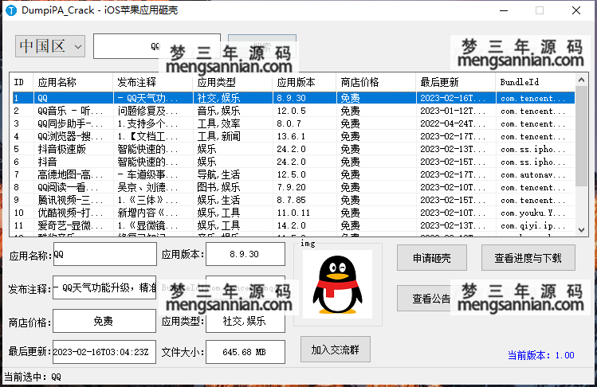
Task: Click the 最后更新 column header
Action: click(x=455, y=82)
